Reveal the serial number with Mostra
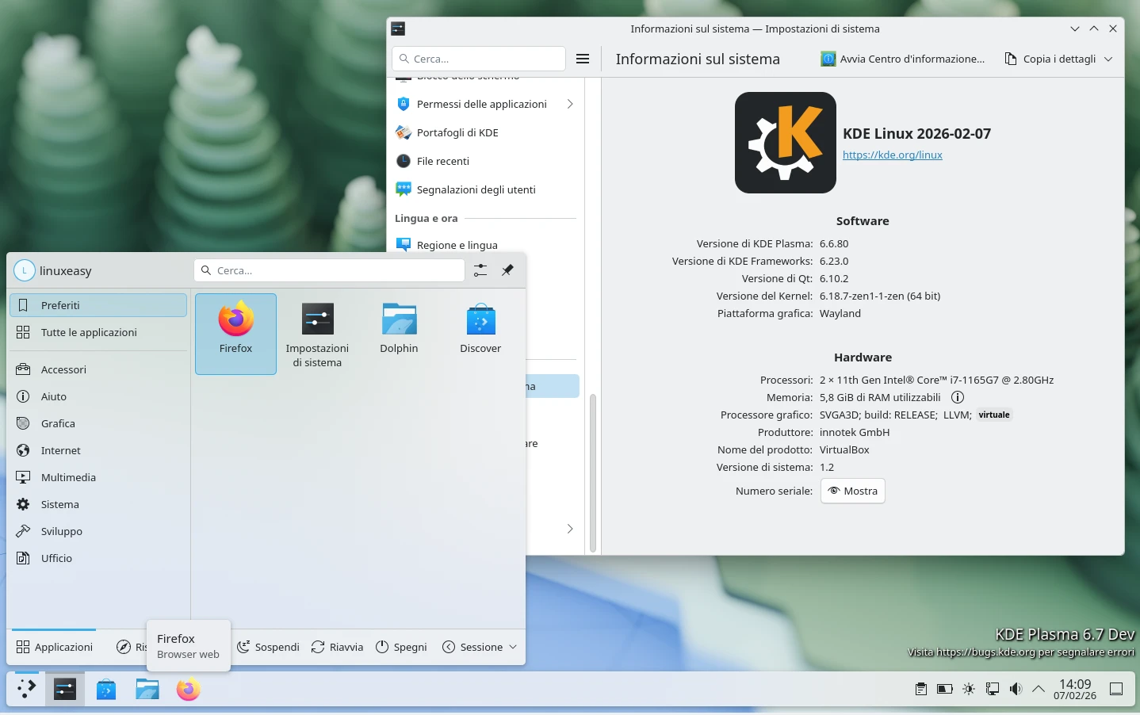1140x715 pixels. [852, 491]
